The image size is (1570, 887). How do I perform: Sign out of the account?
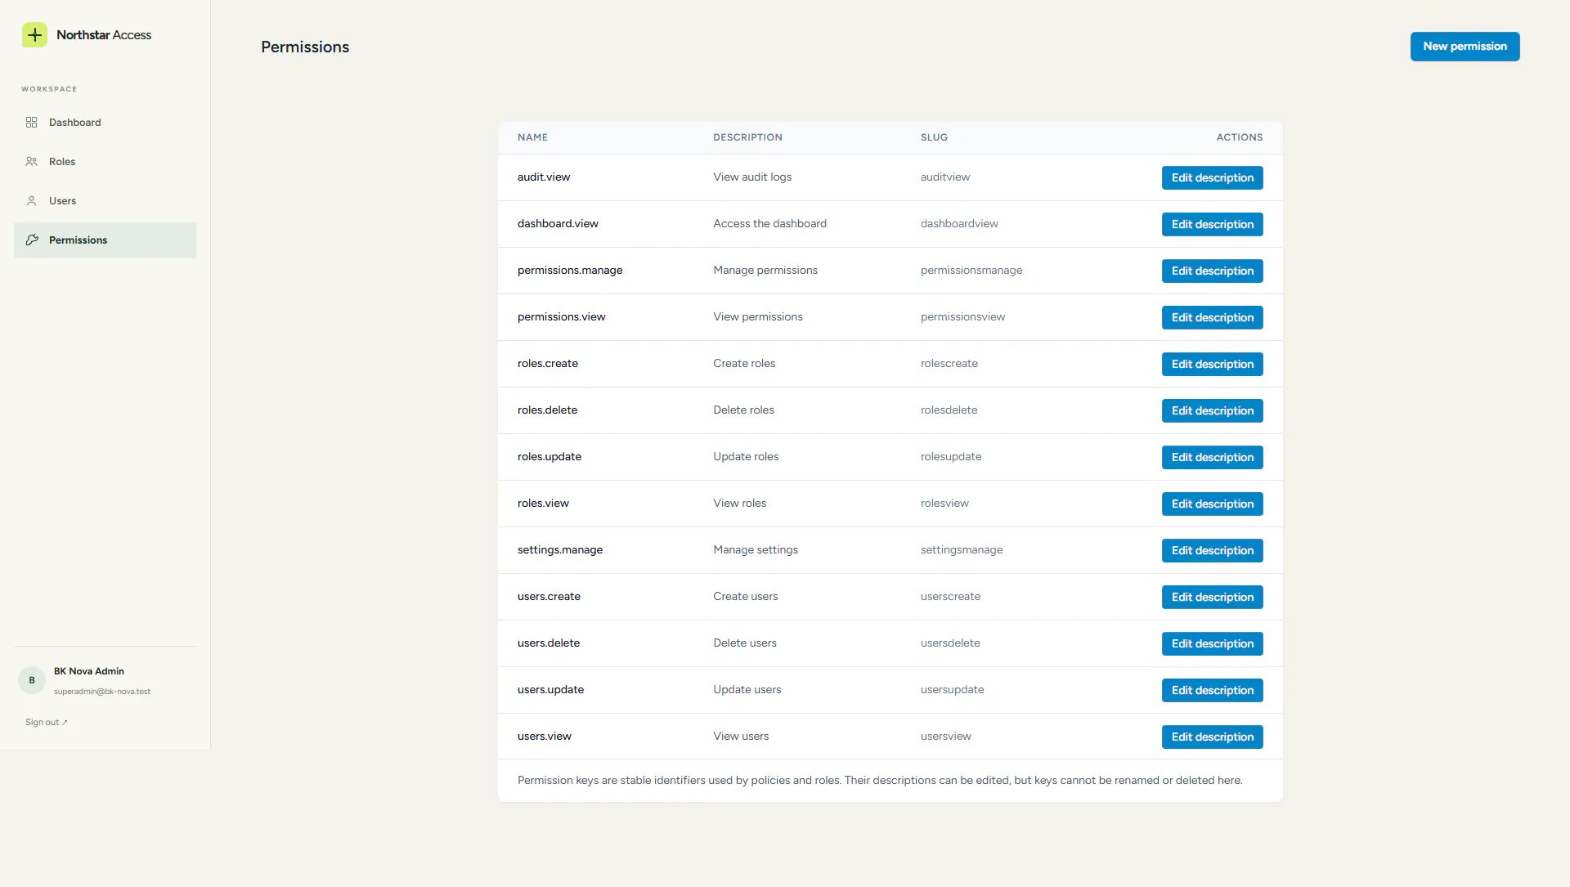(46, 723)
